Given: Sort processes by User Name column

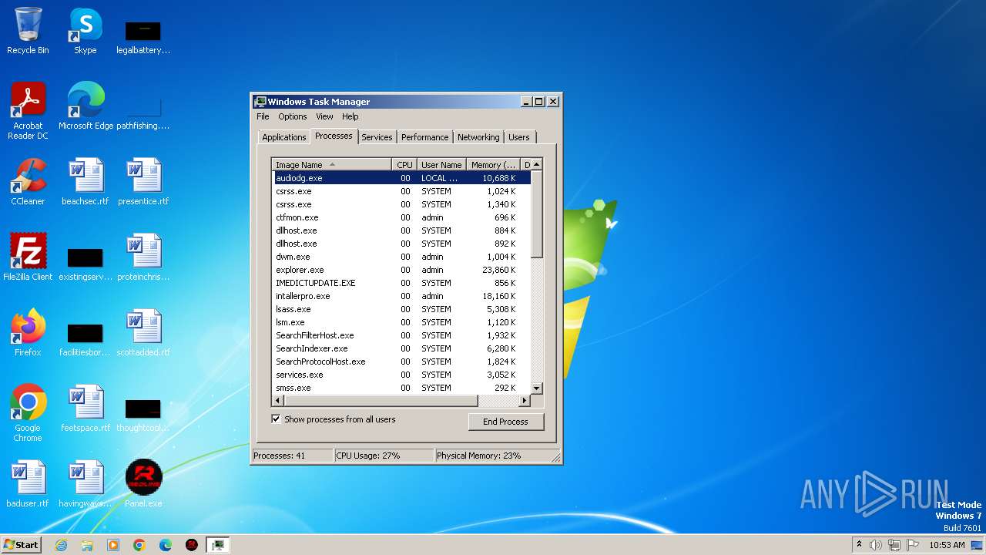Looking at the screenshot, I should click(x=441, y=164).
